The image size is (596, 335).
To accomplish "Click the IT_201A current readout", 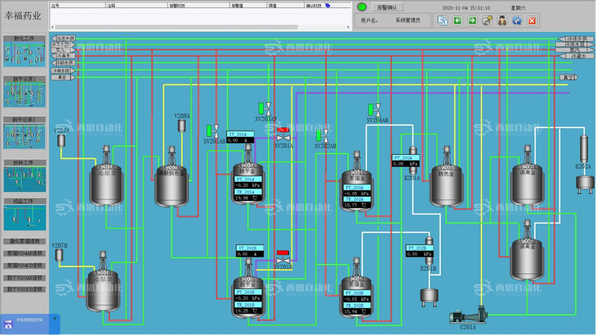I will click(x=240, y=137).
